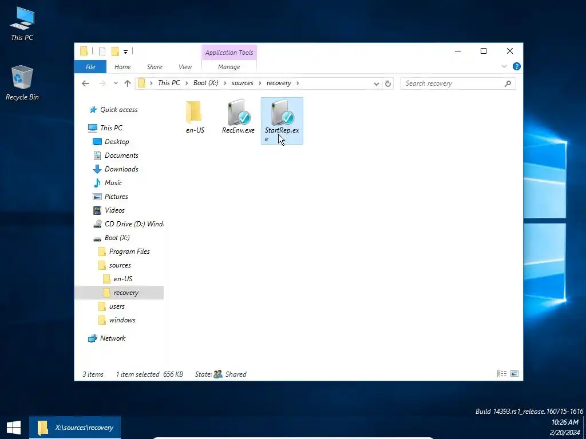Click the search magnifier icon

coord(508,83)
